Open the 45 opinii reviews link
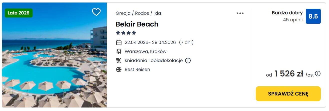The width and height of the screenshot is (329, 111). point(293,20)
